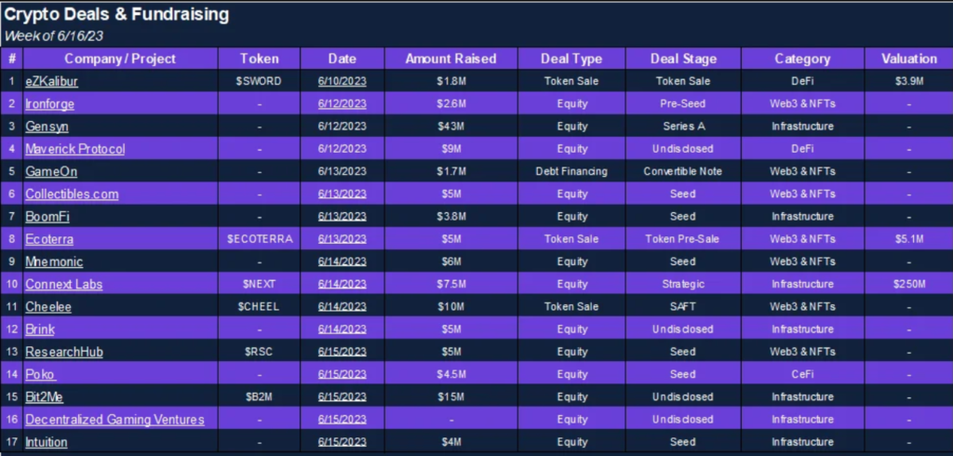
Task: Open Collectibles.com link
Action: click(72, 194)
